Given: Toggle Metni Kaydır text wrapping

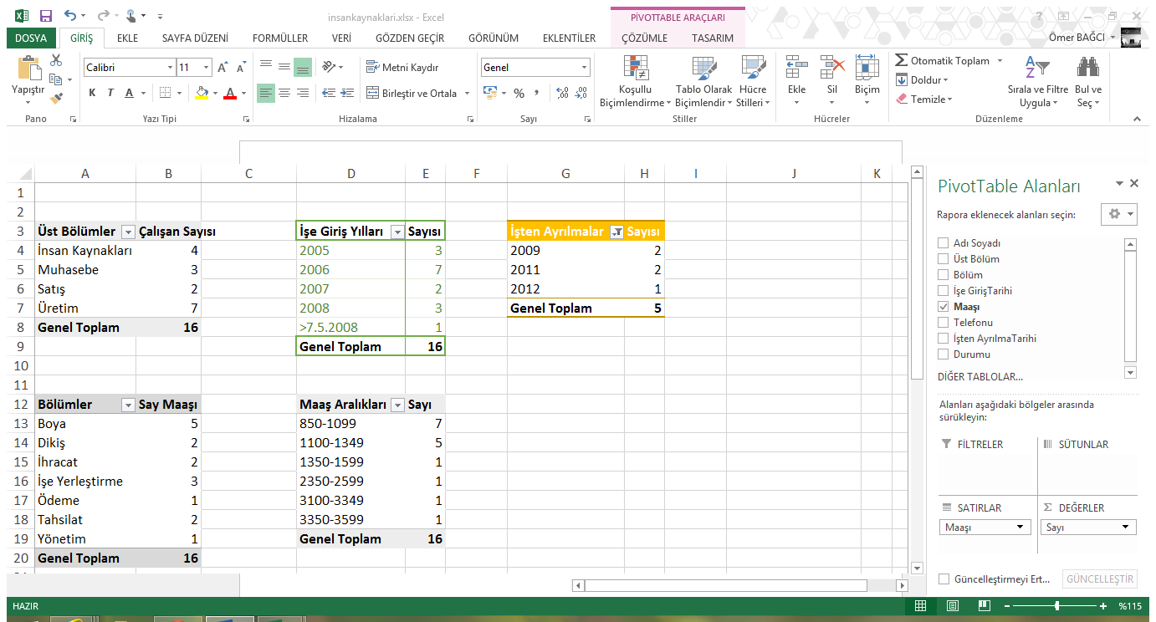Looking at the screenshot, I should 402,68.
